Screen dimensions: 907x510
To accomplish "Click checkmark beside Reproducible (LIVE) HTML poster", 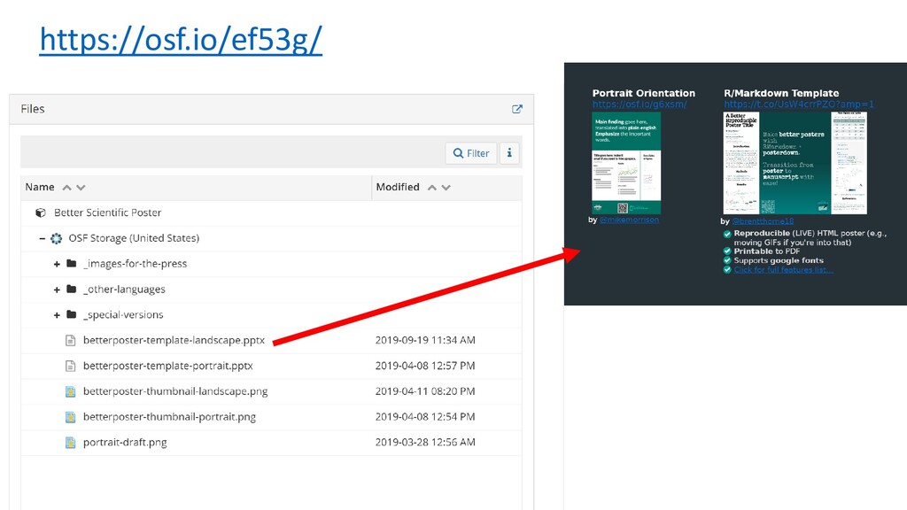I will (x=727, y=234).
